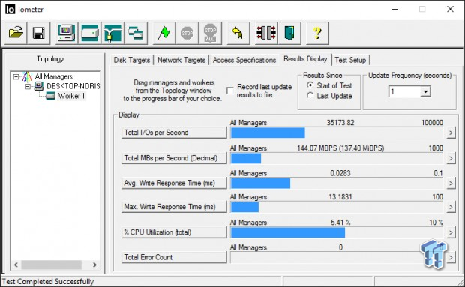Expand arrow for Avg. Write Response Time row
This screenshot has width=465, height=287.
[451, 183]
